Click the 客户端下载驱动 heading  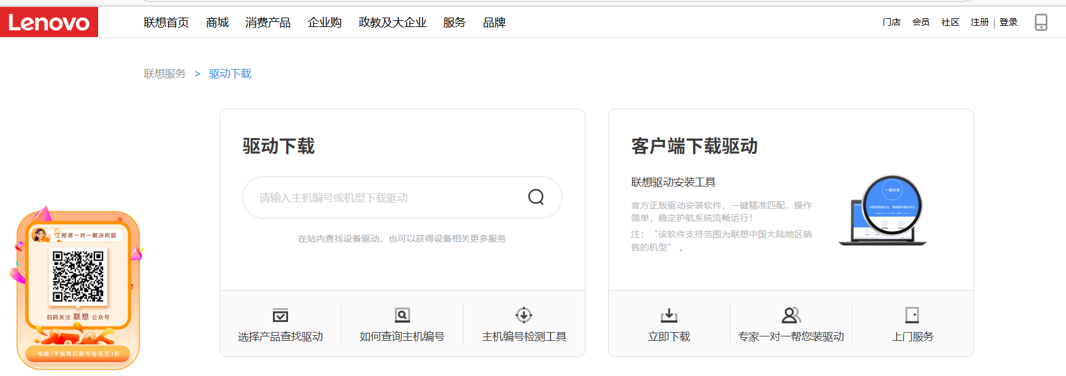694,146
